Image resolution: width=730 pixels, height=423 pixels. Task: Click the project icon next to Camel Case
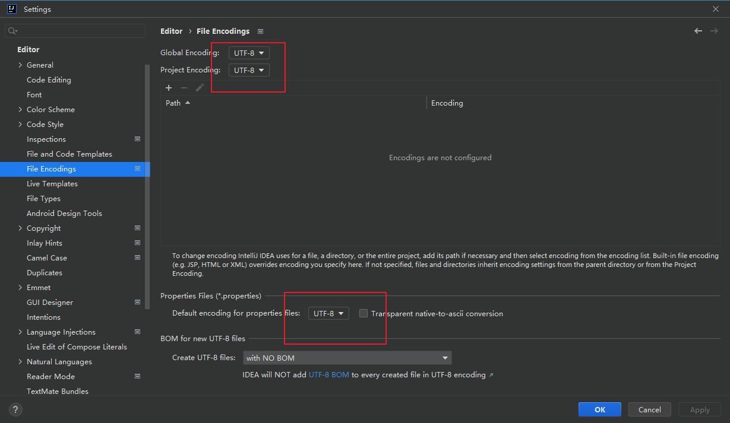click(137, 257)
